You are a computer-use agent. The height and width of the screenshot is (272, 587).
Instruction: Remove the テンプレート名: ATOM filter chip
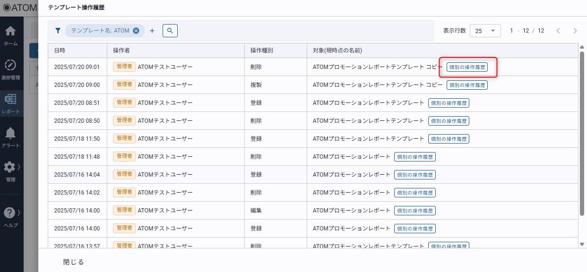coord(136,31)
